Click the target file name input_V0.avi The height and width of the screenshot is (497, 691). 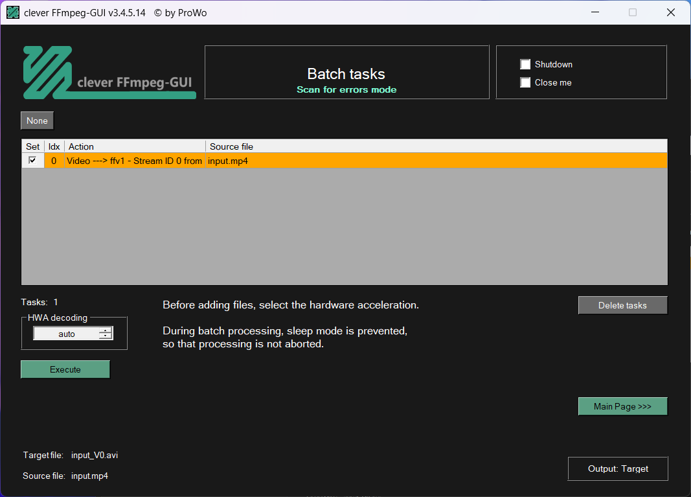coord(95,455)
